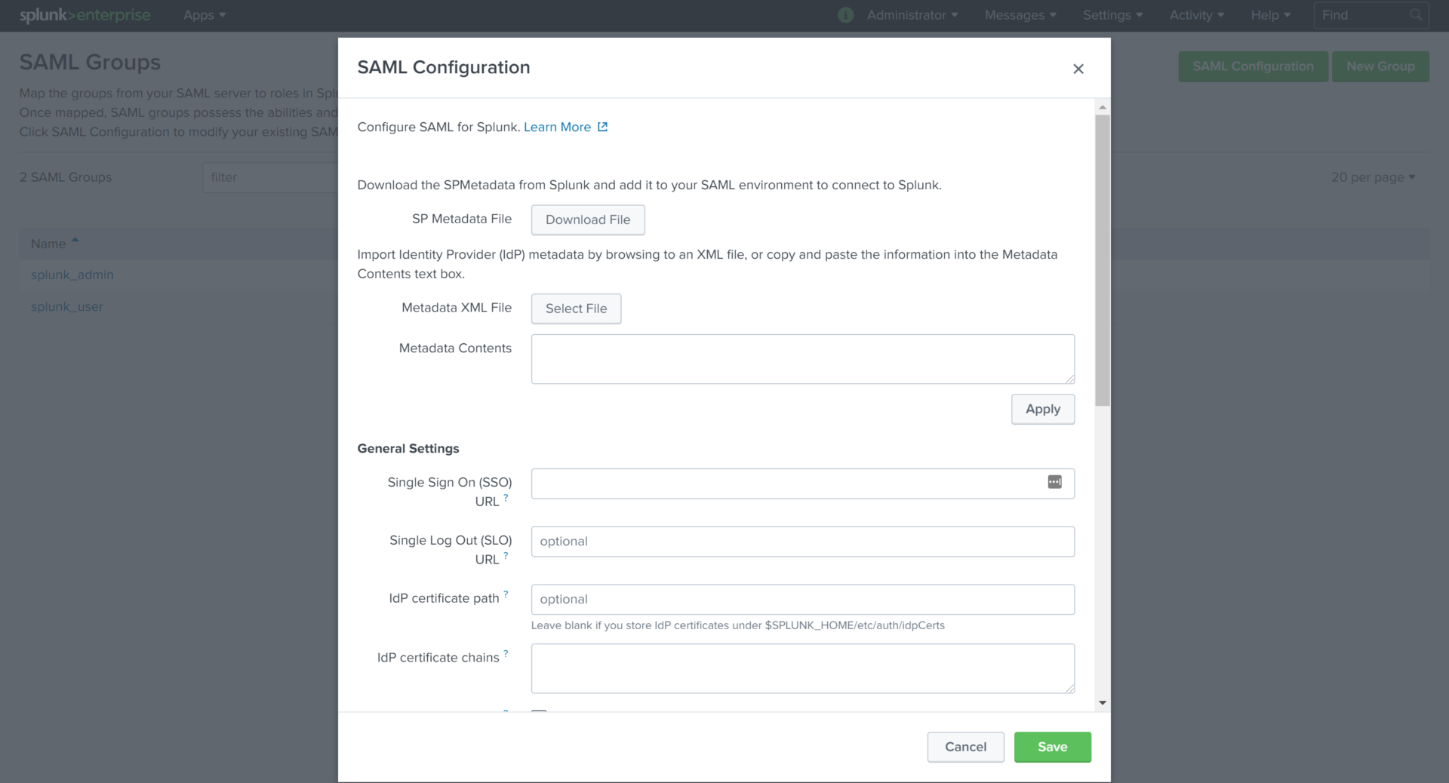The image size is (1449, 783).
Task: Open the Messages menu
Action: pos(1020,15)
